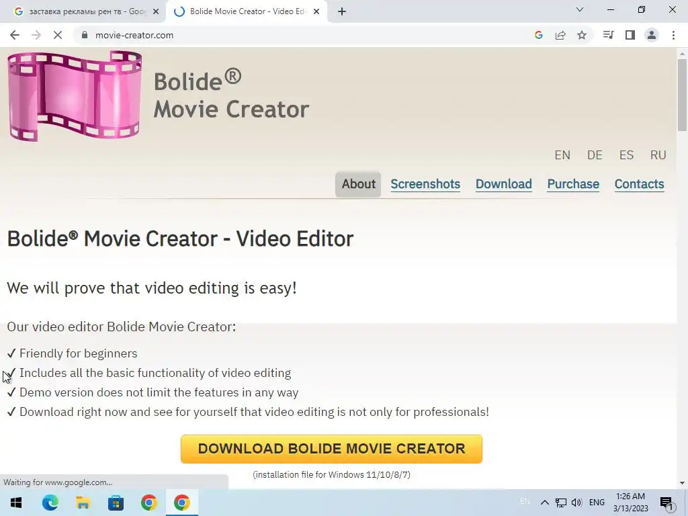Click ENG input language indicator
The height and width of the screenshot is (516, 688).
tap(597, 503)
